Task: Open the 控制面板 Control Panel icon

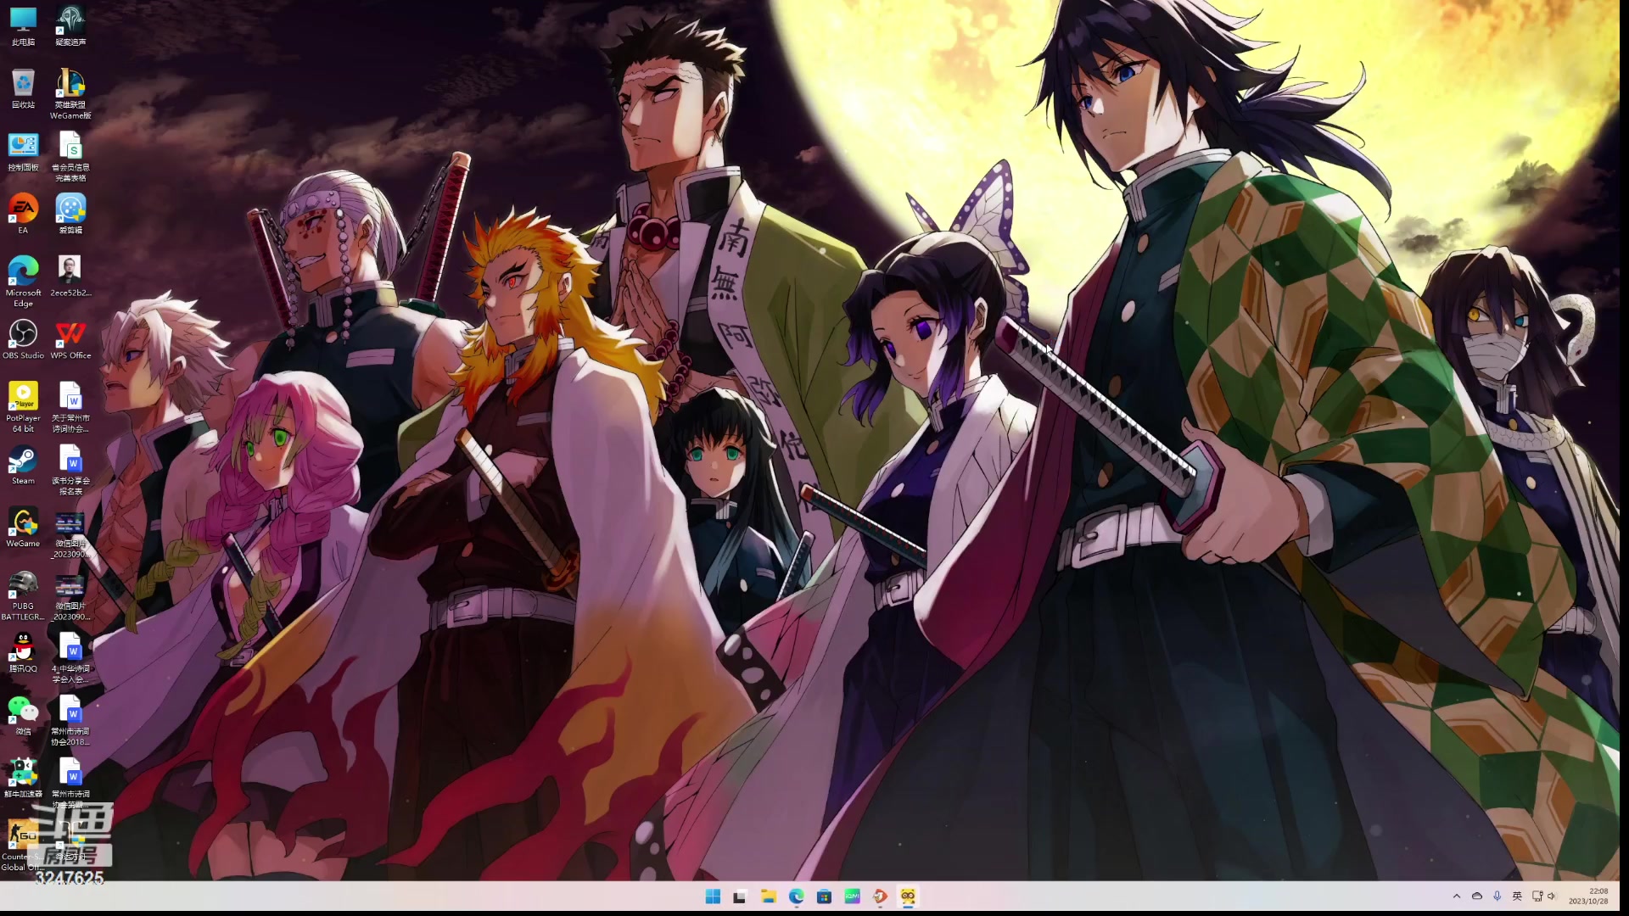Action: (x=23, y=152)
